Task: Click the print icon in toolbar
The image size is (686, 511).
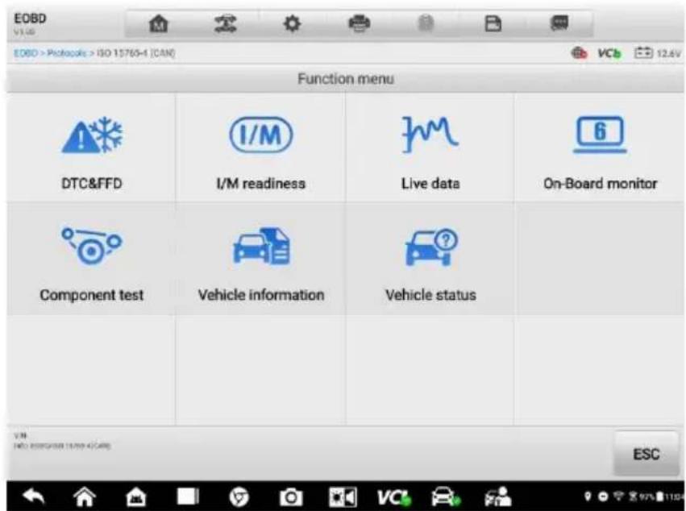Action: (360, 23)
